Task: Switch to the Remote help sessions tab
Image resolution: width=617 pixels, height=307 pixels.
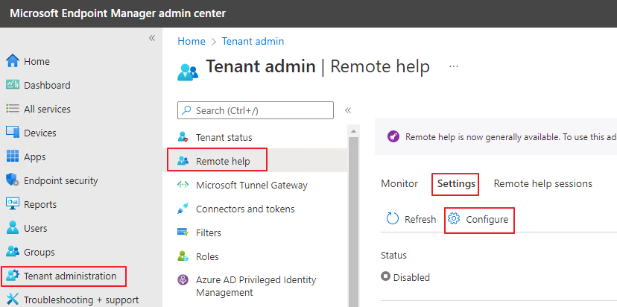Action: click(x=542, y=183)
